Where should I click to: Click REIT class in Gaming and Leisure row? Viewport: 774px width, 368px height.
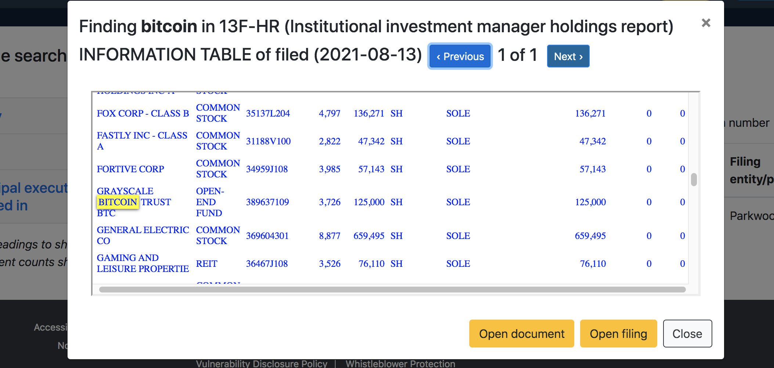[207, 264]
